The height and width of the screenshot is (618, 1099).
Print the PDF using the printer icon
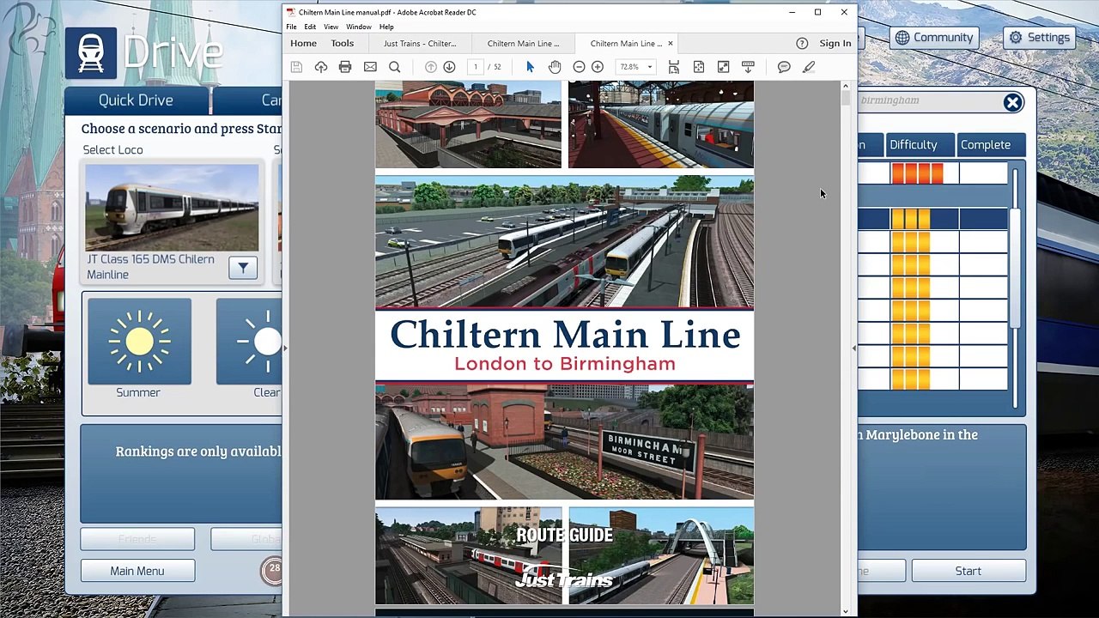(345, 67)
